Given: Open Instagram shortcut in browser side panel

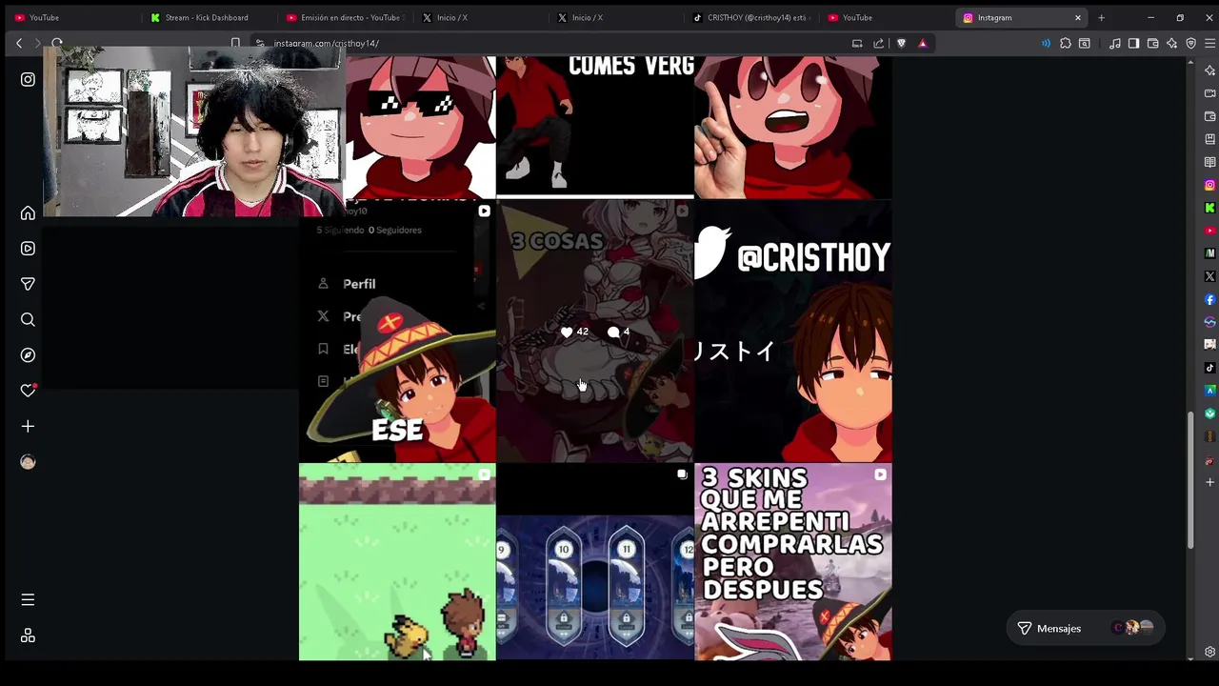Looking at the screenshot, I should (x=1209, y=185).
